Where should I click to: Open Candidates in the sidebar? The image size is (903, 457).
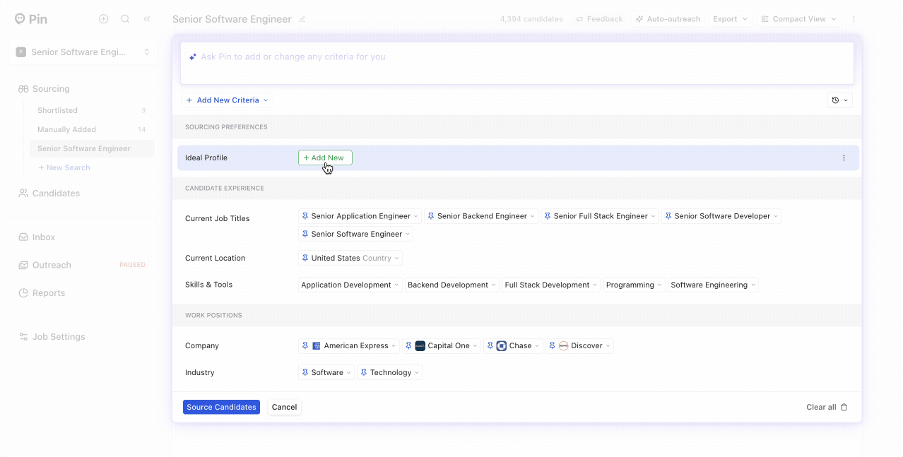point(56,194)
